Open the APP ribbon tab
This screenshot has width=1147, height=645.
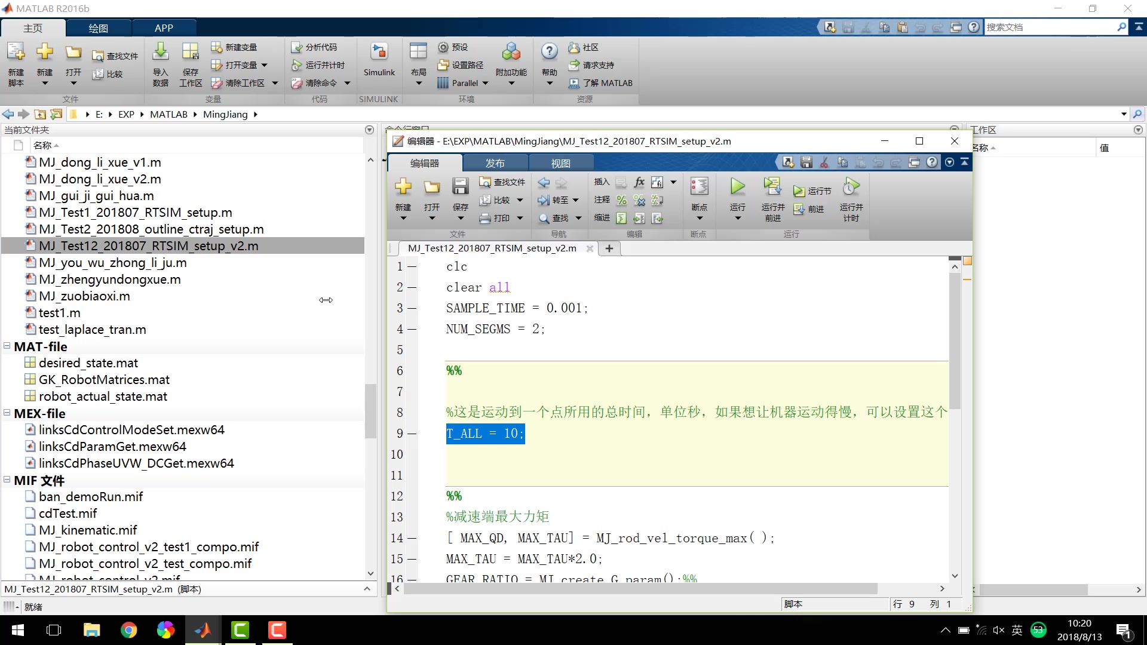coord(164,27)
